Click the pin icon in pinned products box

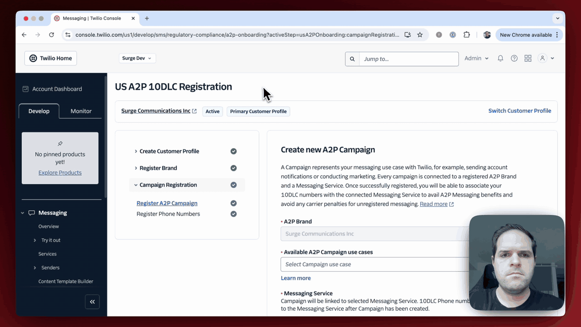click(60, 144)
